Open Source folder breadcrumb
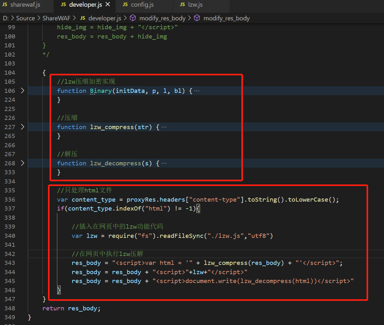The height and width of the screenshot is (325, 384). pos(25,18)
